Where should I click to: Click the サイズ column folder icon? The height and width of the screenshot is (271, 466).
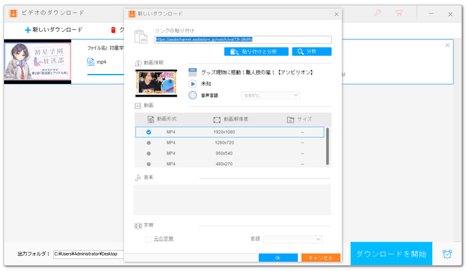pyautogui.click(x=290, y=119)
